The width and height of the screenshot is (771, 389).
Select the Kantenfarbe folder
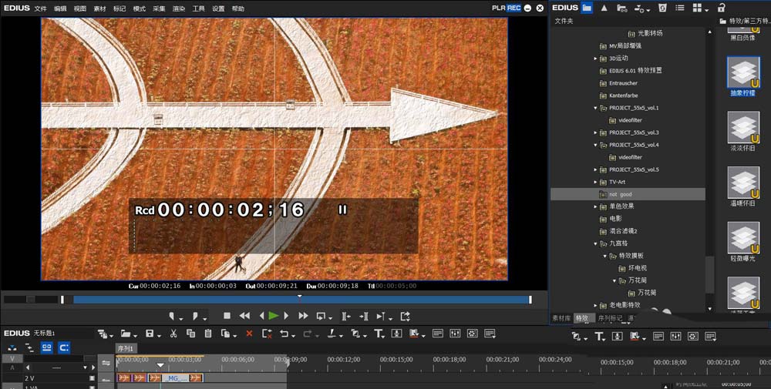[x=623, y=96]
